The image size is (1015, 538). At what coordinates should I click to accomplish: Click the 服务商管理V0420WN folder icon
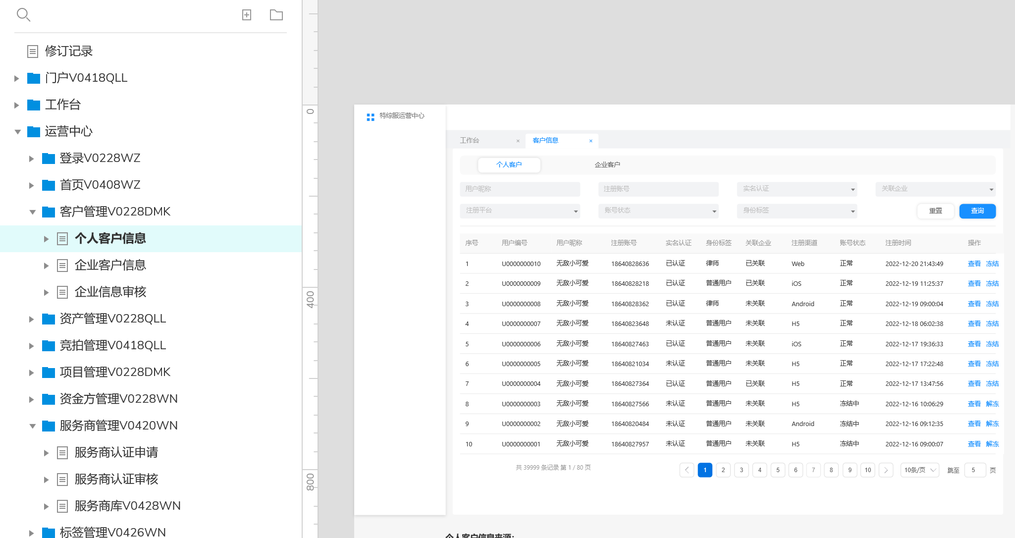point(49,426)
